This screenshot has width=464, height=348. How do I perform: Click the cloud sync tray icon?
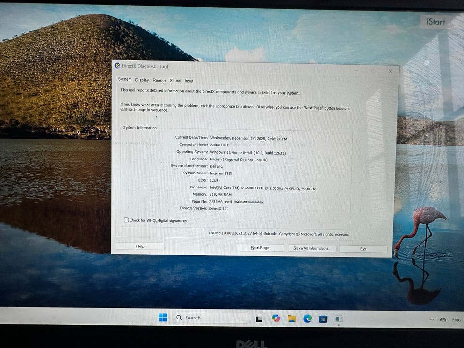443,319
